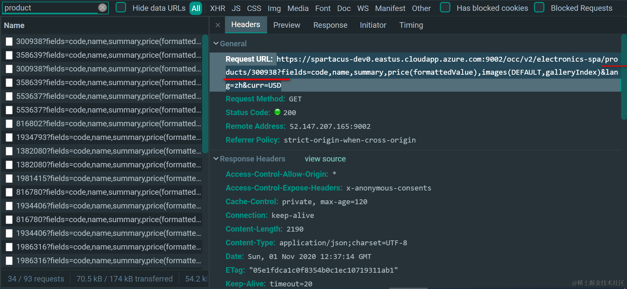Click the Connection keep-alive value
627x289 pixels.
pos(293,216)
